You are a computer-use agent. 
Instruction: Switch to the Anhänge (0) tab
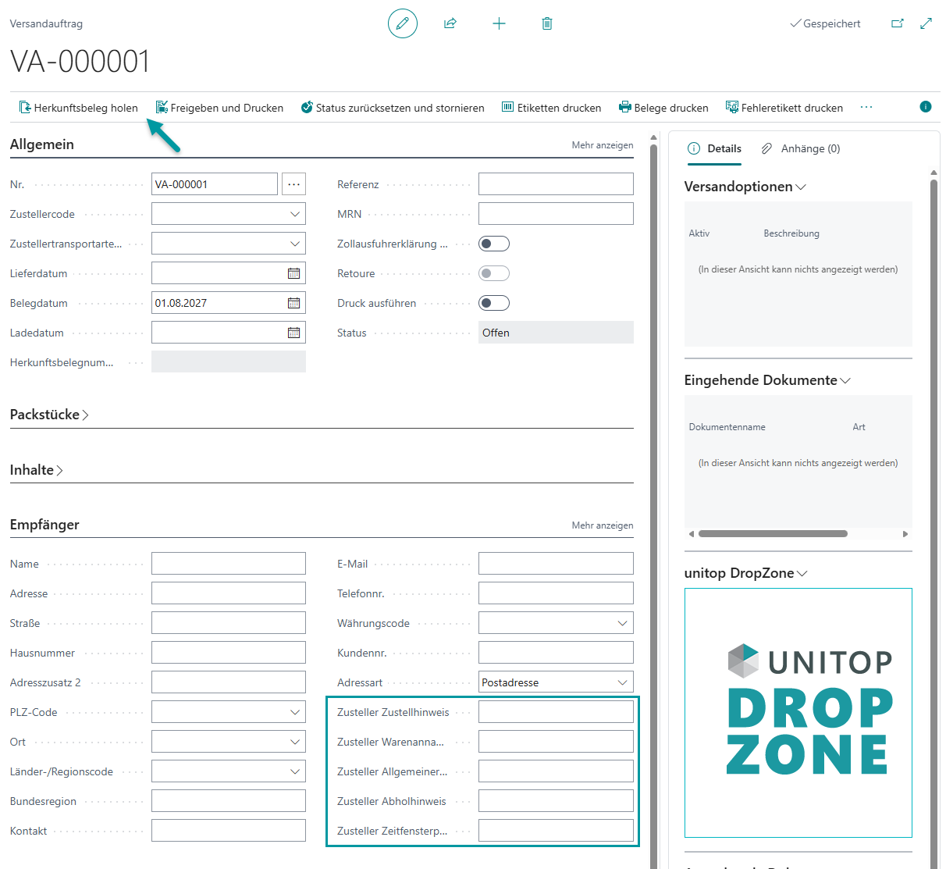click(802, 148)
